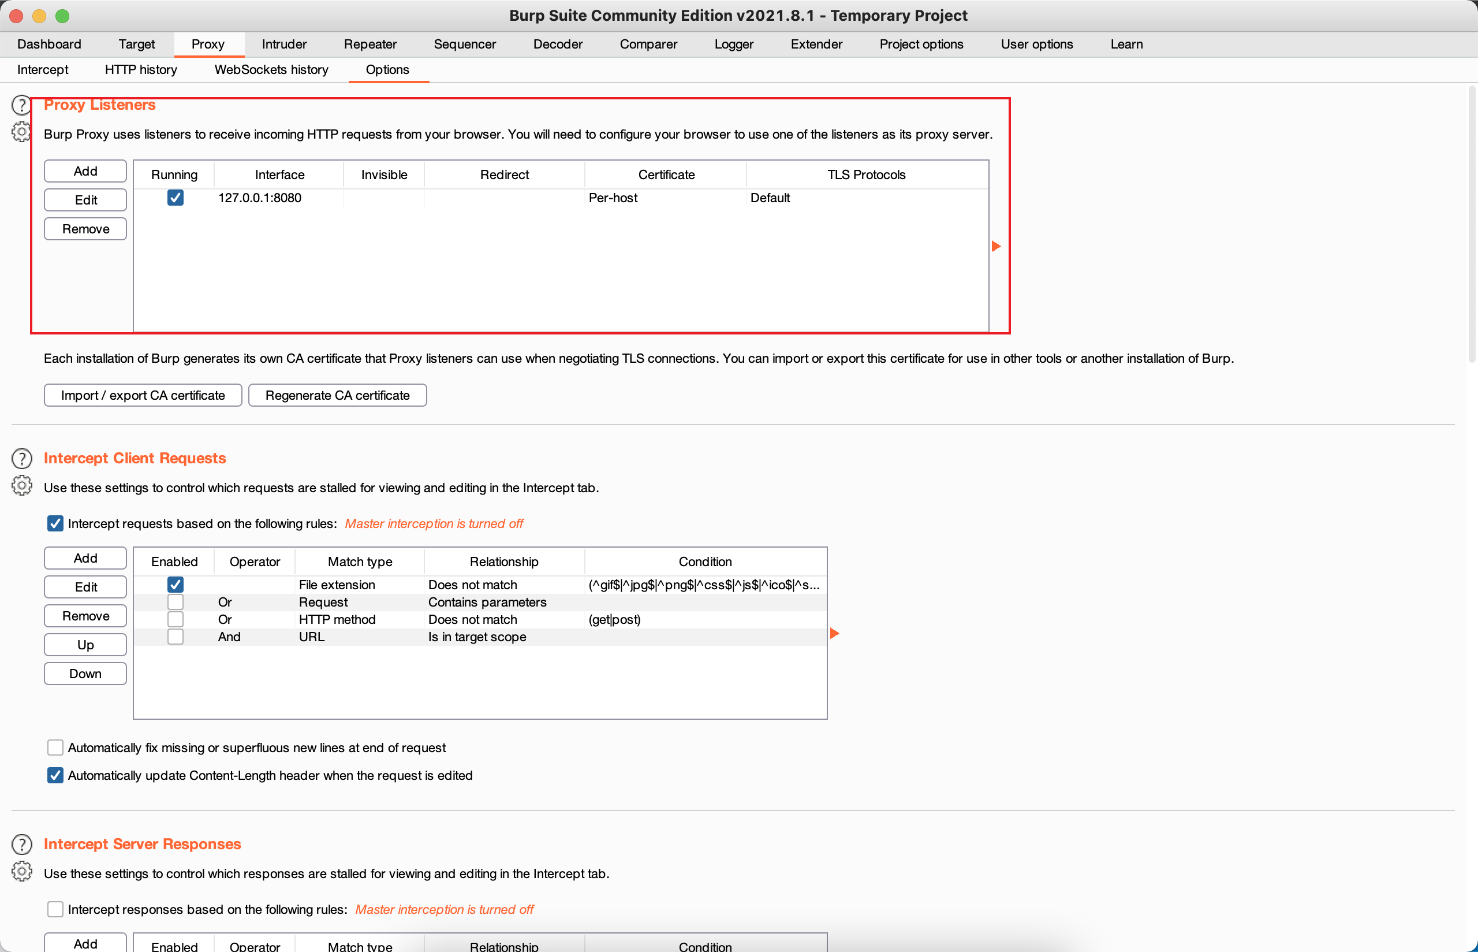
Task: Click the yellow minimize window button
Action: 39,16
